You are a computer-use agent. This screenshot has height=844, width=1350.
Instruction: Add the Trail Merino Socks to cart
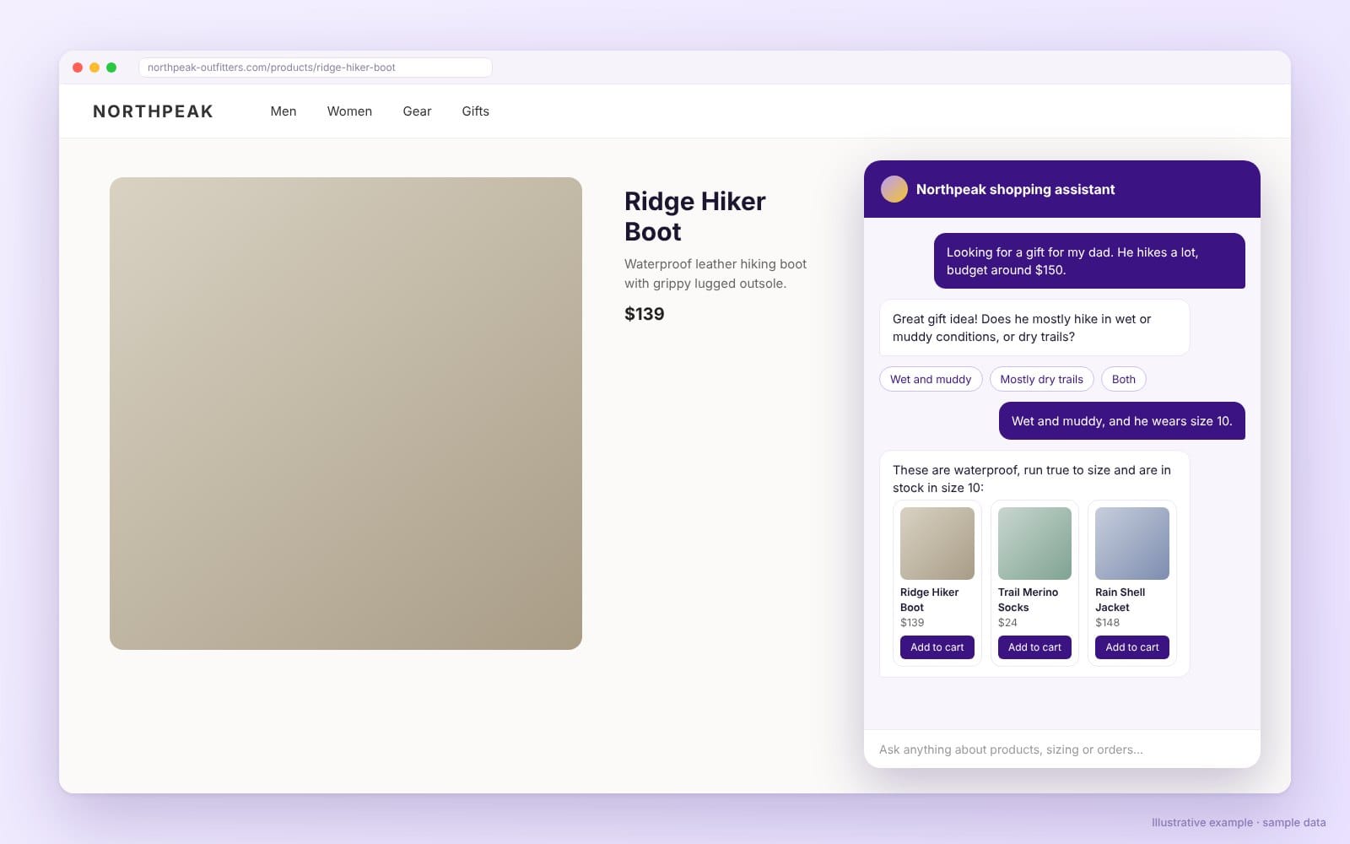pos(1034,647)
